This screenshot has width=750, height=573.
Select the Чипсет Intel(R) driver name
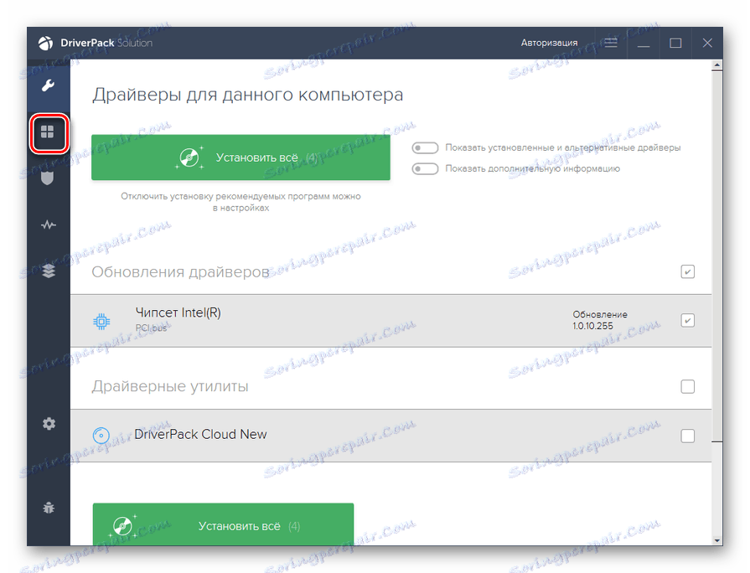click(178, 312)
